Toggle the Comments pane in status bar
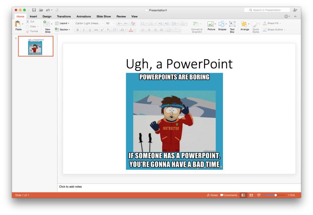The image size is (313, 215). click(x=229, y=195)
